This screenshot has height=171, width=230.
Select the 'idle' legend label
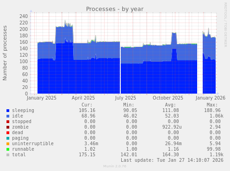coord(18,116)
